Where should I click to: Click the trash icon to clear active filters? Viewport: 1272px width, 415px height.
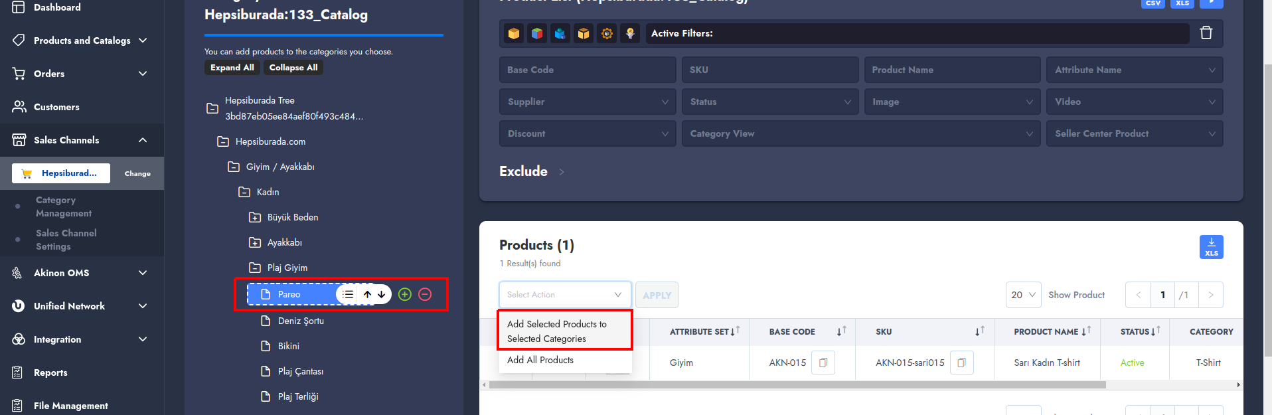coord(1206,33)
